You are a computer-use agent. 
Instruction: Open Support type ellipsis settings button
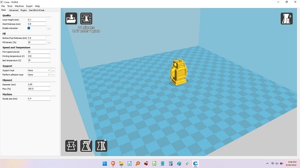(53, 71)
